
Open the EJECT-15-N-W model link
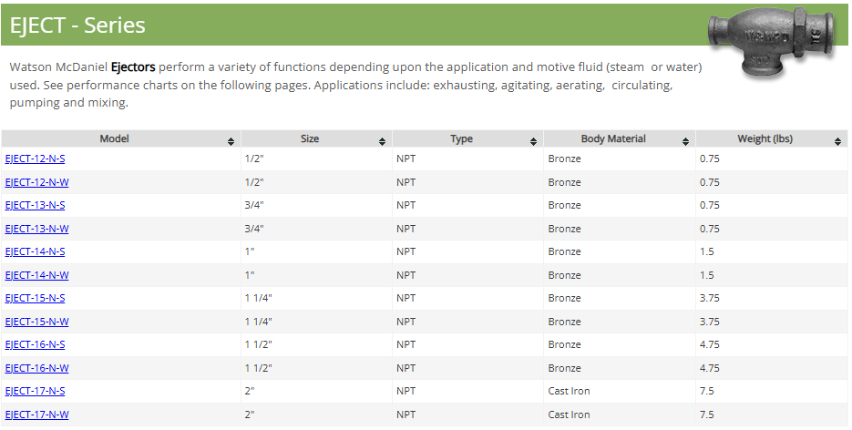[36, 322]
